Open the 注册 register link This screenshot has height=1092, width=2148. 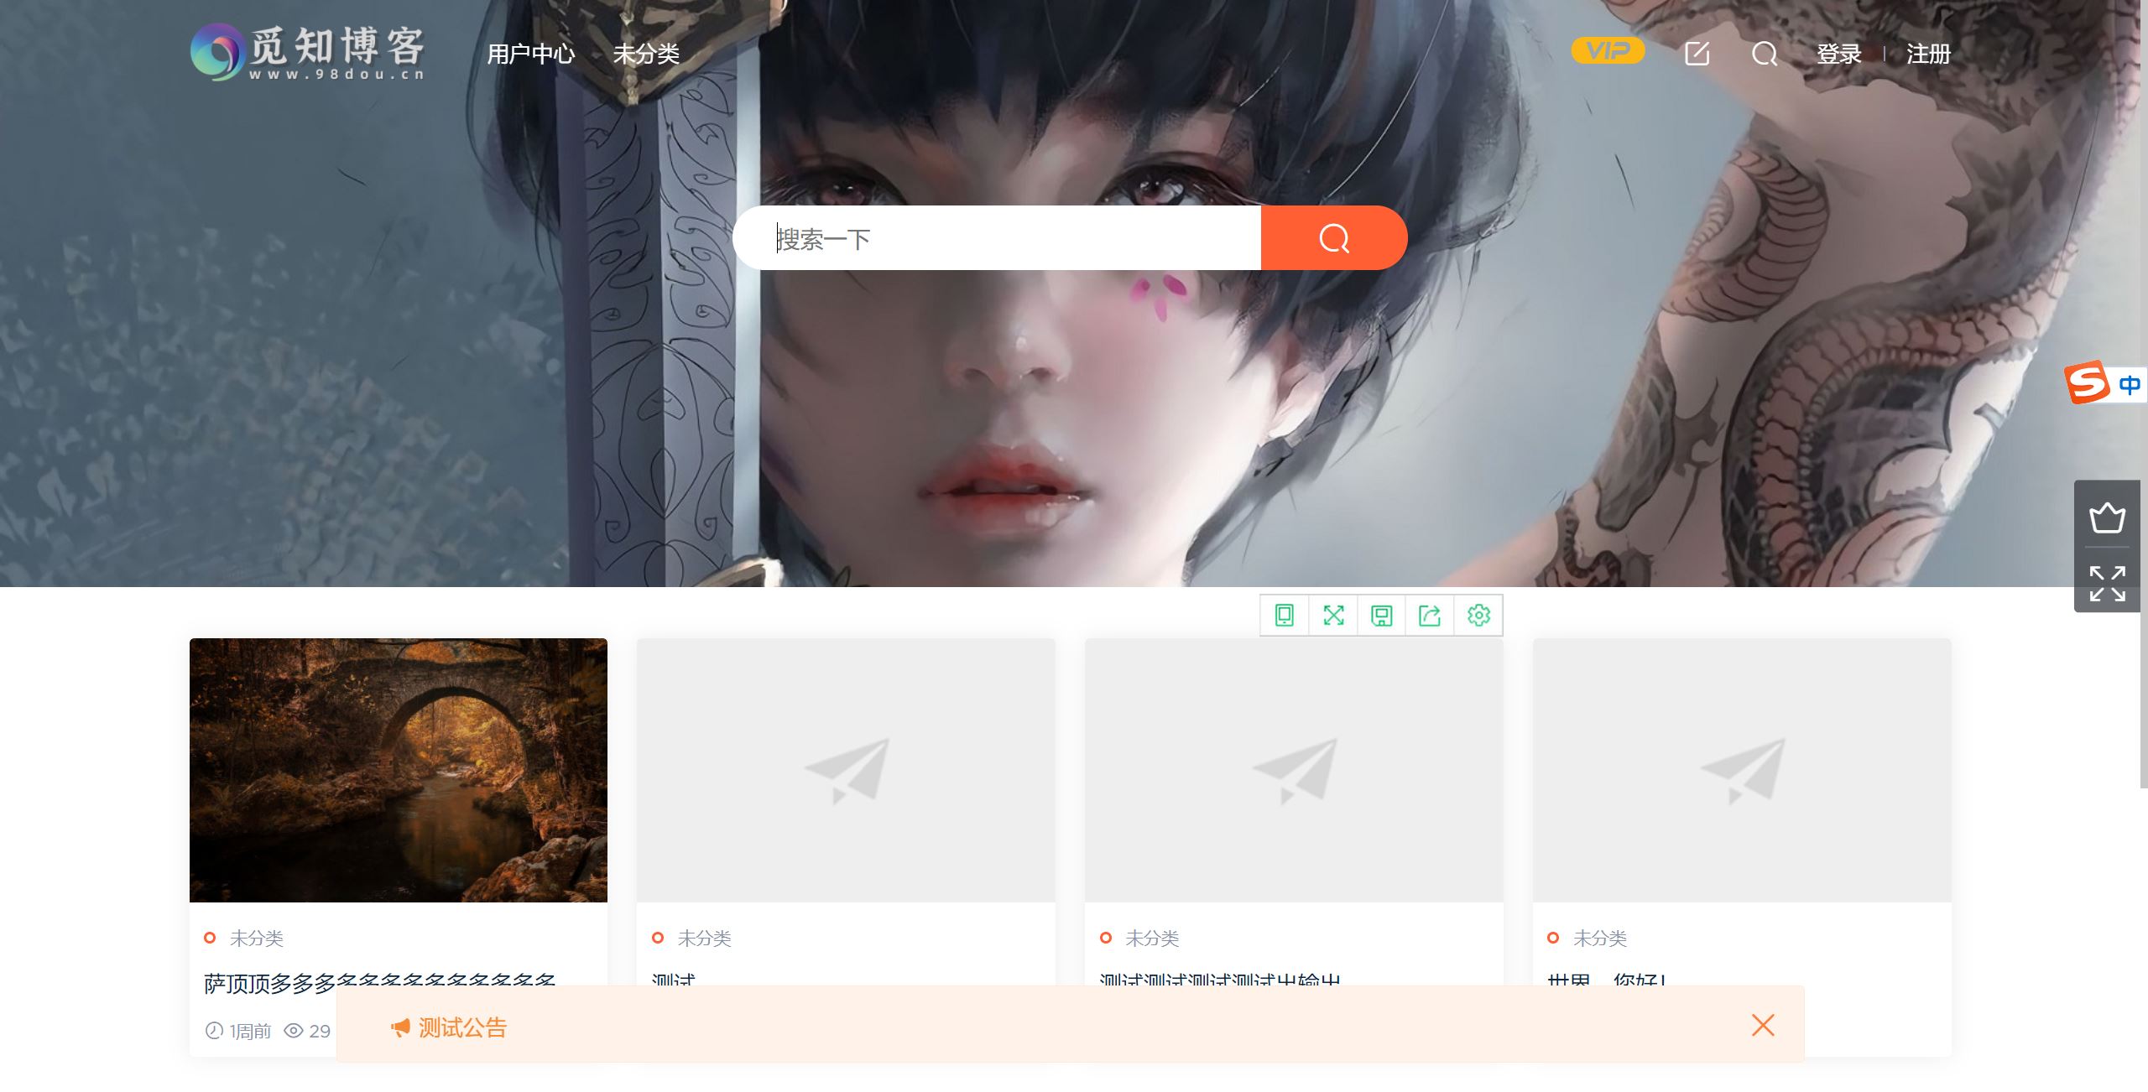tap(1928, 54)
